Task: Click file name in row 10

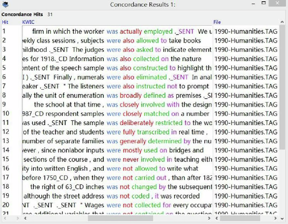Action: click(246, 114)
